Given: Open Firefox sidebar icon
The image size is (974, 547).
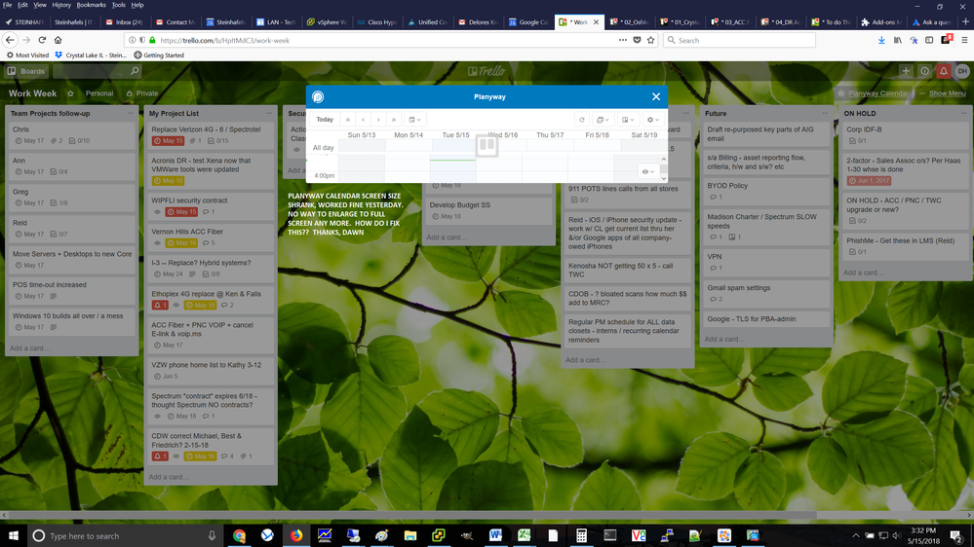Looking at the screenshot, I should tap(929, 40).
